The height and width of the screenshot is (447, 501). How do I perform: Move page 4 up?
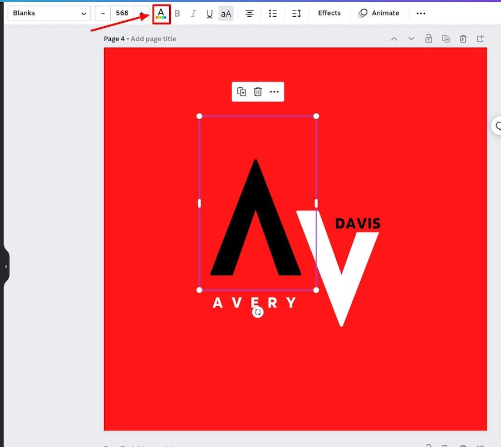pos(394,38)
